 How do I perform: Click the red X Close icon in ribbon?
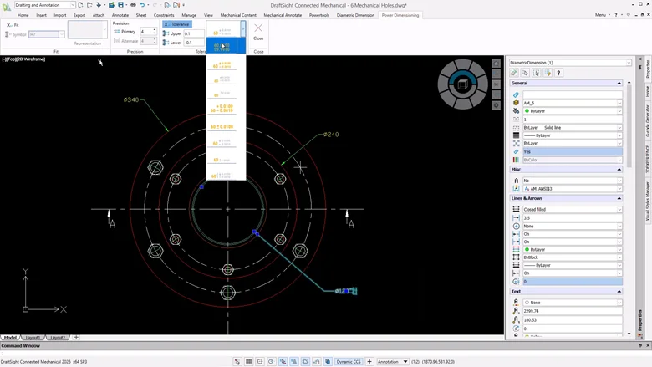(x=258, y=28)
